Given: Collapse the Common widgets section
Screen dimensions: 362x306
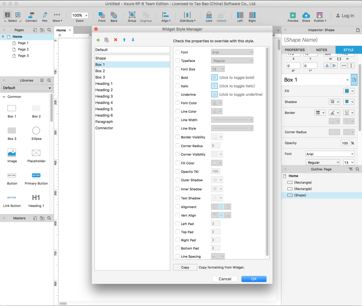Looking at the screenshot, I should pyautogui.click(x=4, y=97).
